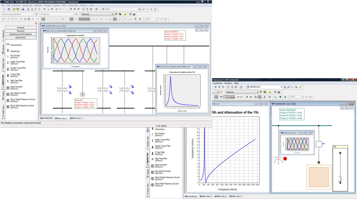Click the yellow highlighter icon beside 6MVAR-CAP search

pyautogui.click(x=300, y=87)
